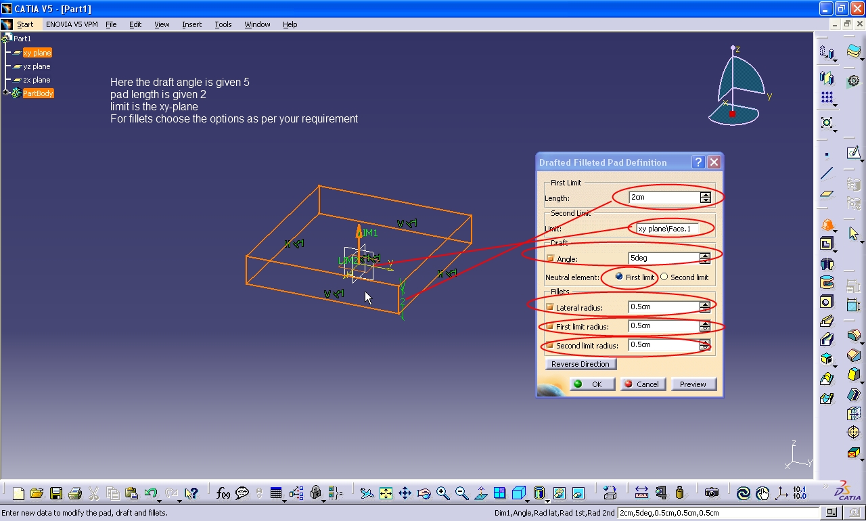Screen dimensions: 866x521
Task: Click the Zoom In magnifier icon
Action: [x=443, y=493]
